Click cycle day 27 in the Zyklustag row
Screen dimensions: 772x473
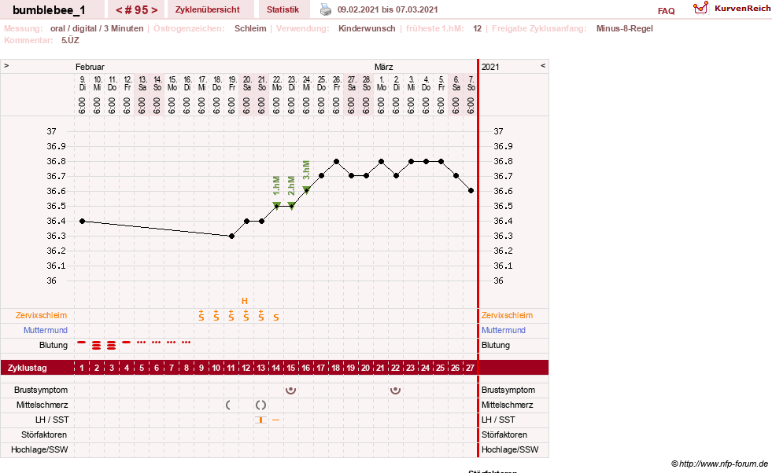tap(470, 368)
